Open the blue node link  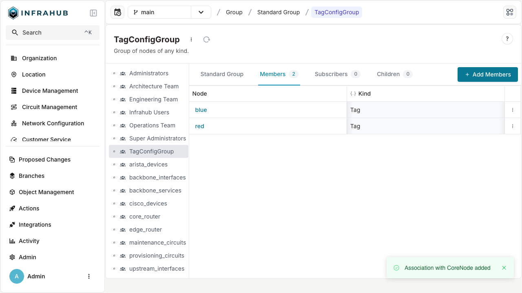(x=201, y=110)
